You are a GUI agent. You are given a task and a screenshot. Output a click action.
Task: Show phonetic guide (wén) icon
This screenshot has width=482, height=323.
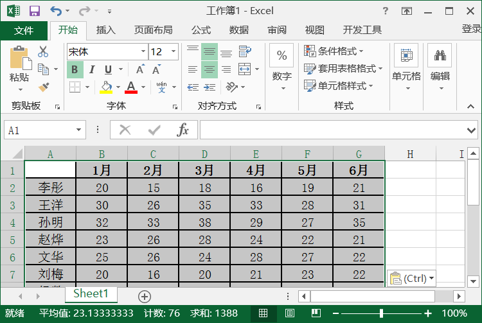click(161, 87)
